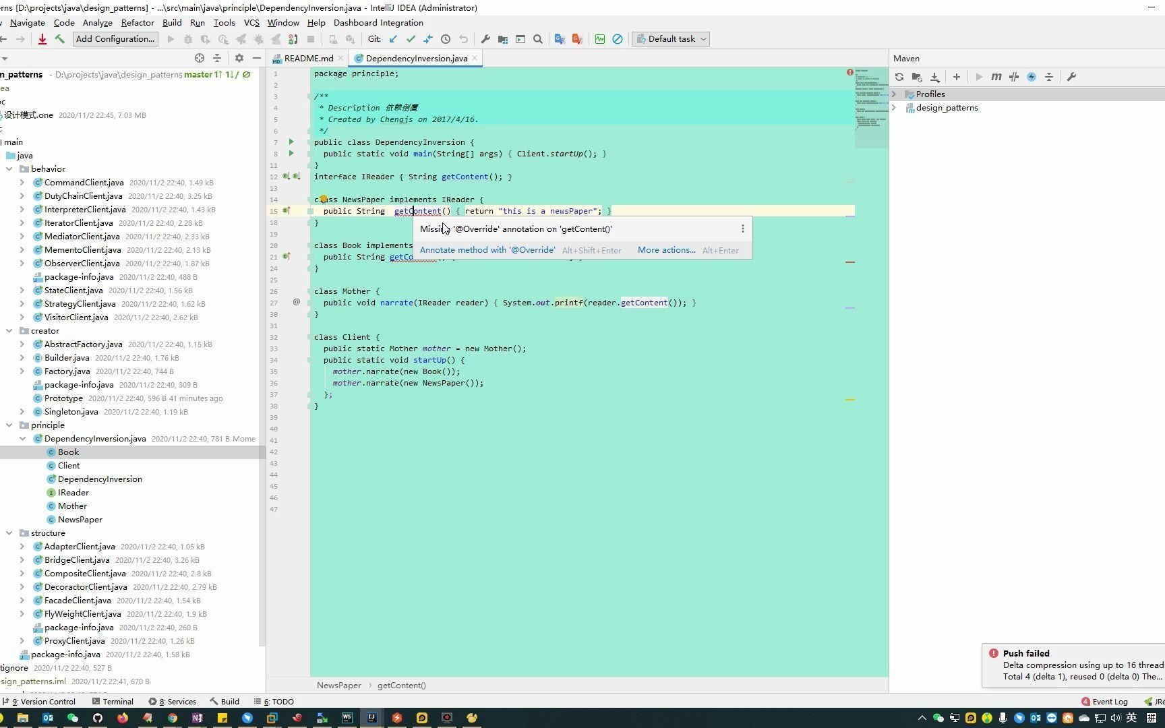Close DependencyInversion.java tab
Viewport: 1165px width, 728px height.
pyautogui.click(x=475, y=58)
